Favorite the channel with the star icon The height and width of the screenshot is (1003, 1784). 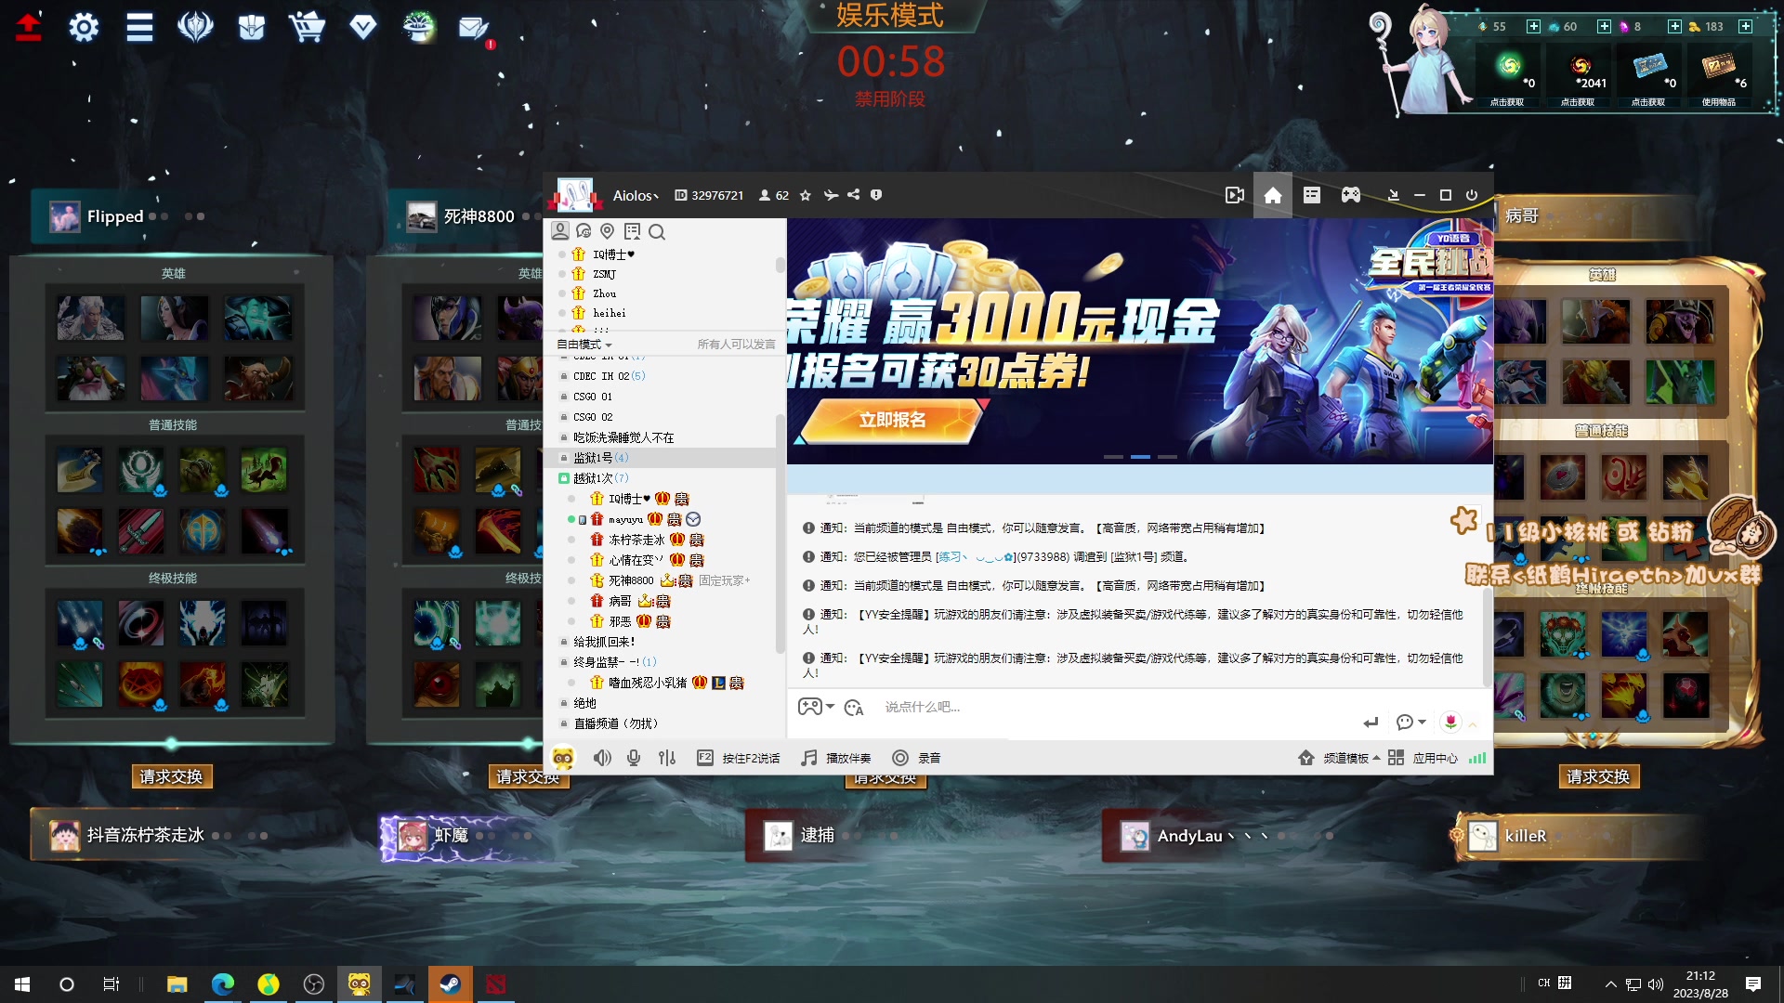click(x=806, y=195)
